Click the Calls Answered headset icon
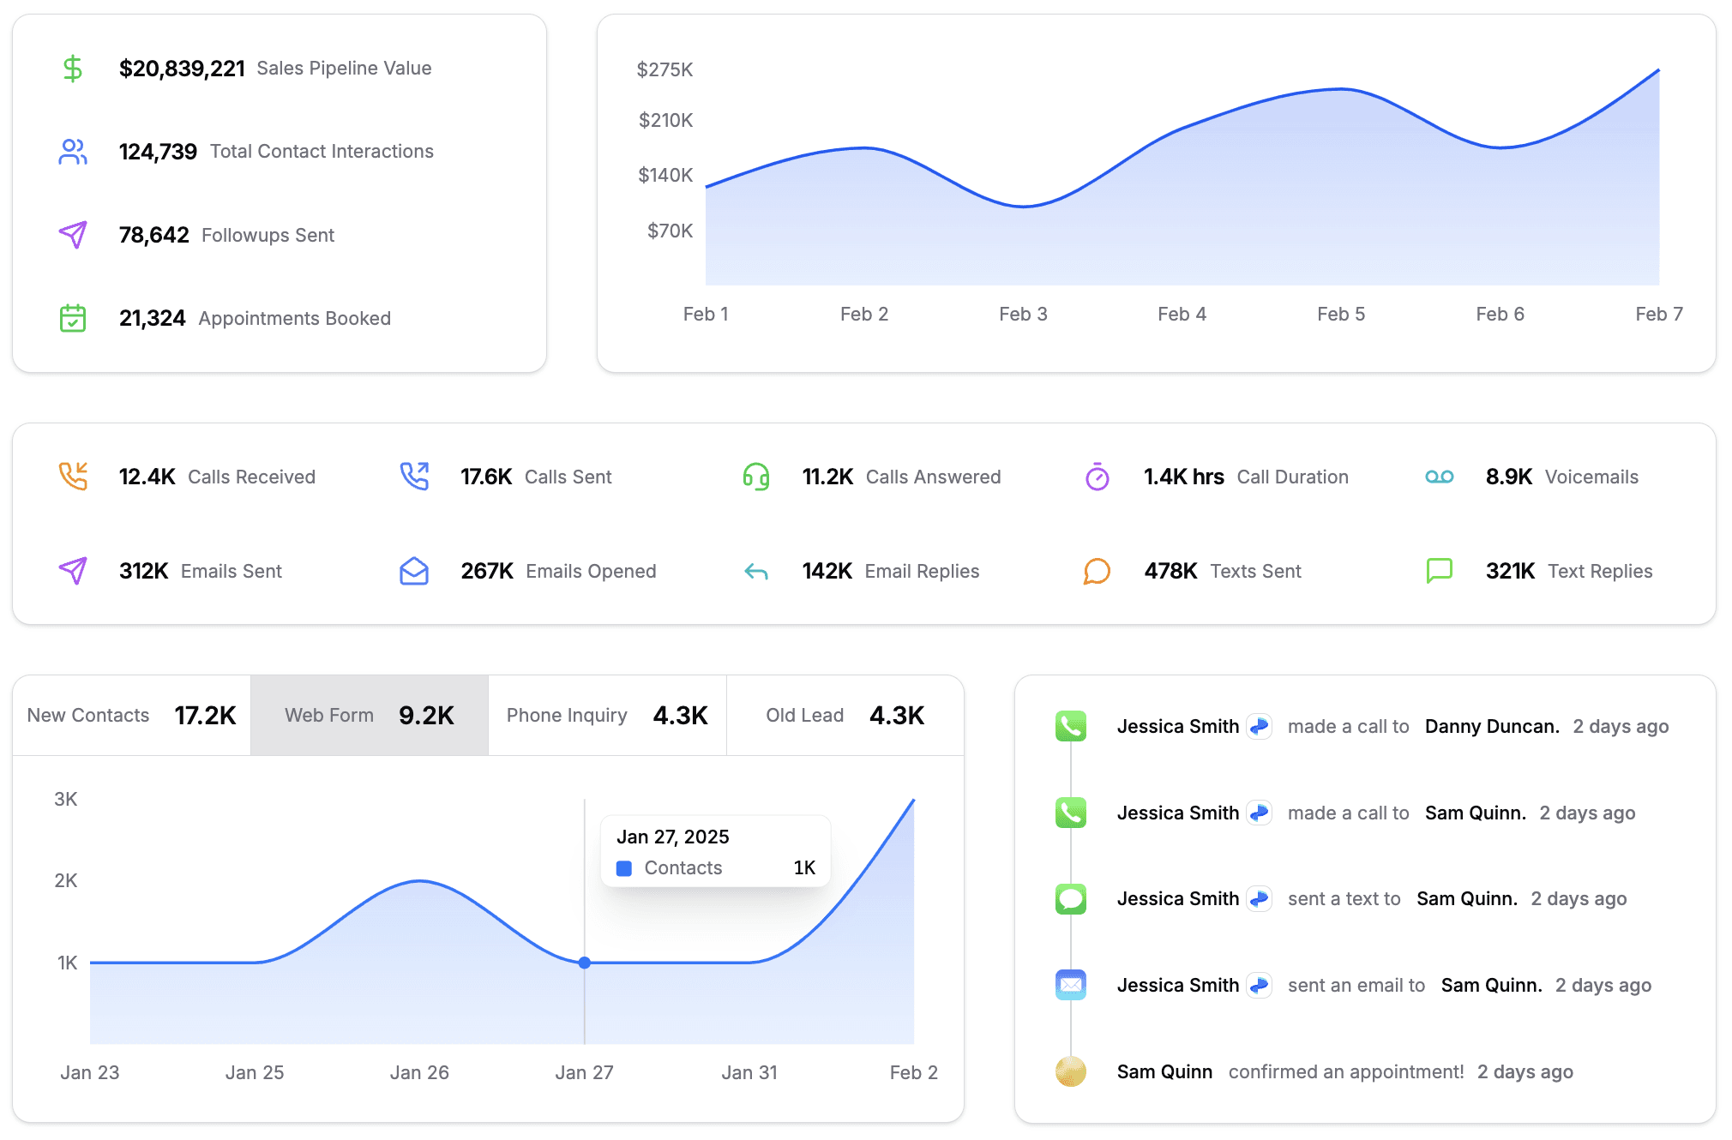 [756, 477]
